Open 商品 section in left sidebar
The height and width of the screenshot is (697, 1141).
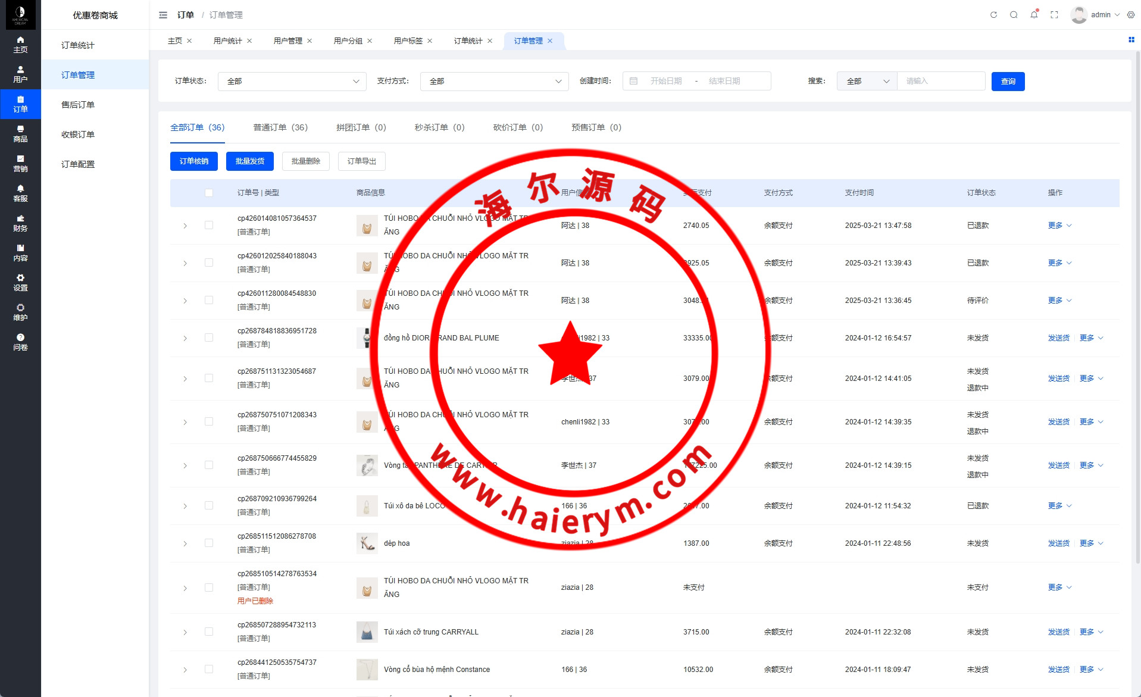pyautogui.click(x=20, y=134)
